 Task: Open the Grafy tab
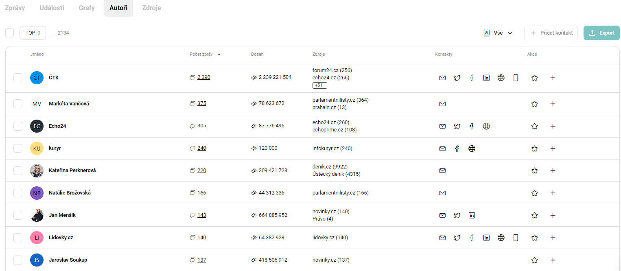[87, 8]
